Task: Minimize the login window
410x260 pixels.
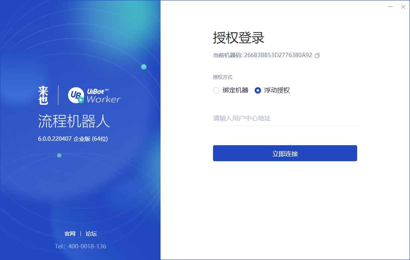Action: pyautogui.click(x=390, y=7)
